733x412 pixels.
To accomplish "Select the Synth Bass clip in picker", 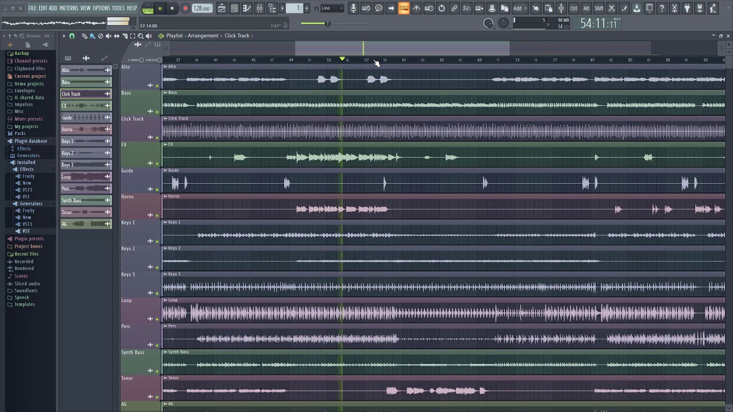I will pos(86,200).
